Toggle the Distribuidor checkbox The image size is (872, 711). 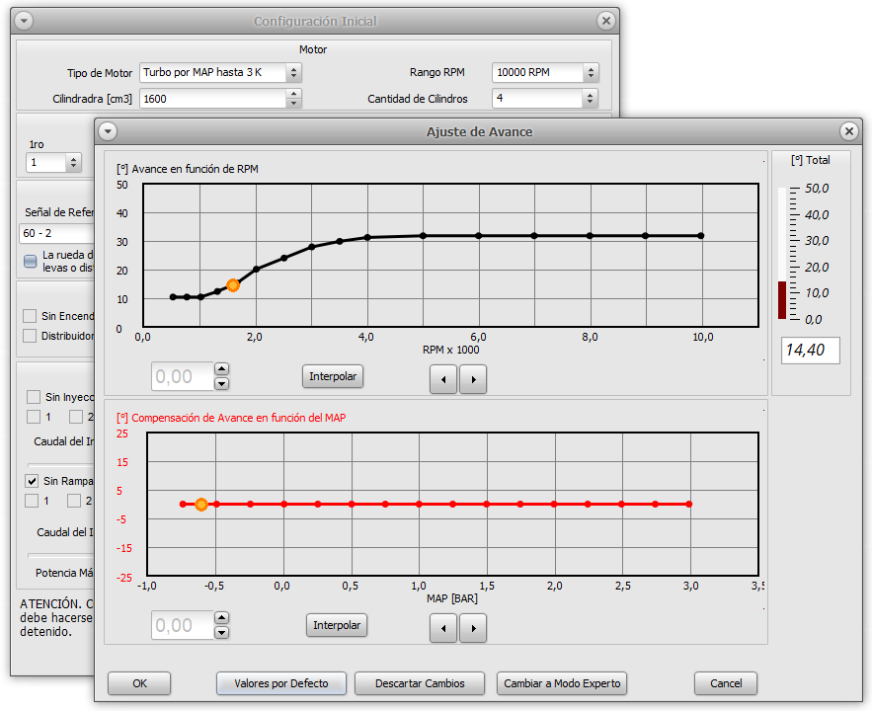pos(30,336)
